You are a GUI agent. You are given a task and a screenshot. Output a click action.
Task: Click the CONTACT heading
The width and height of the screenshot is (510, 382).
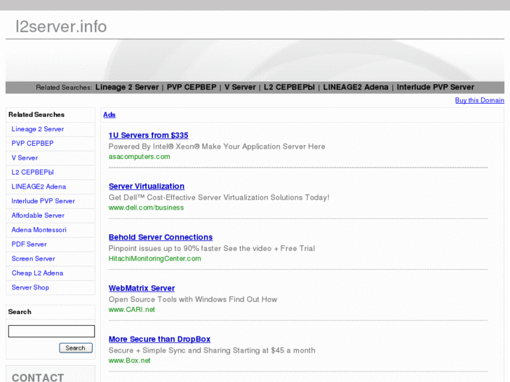point(38,377)
